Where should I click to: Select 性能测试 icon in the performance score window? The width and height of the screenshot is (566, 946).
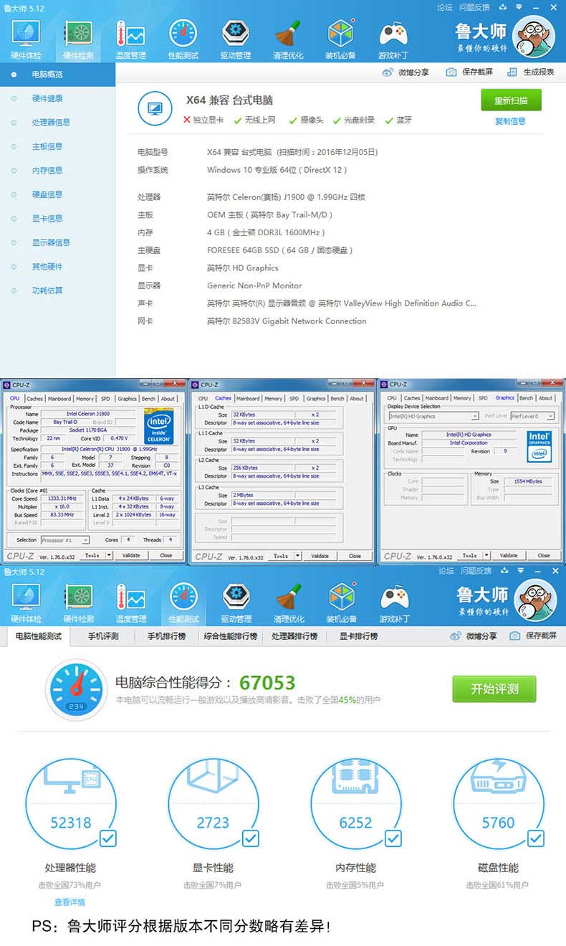[183, 597]
